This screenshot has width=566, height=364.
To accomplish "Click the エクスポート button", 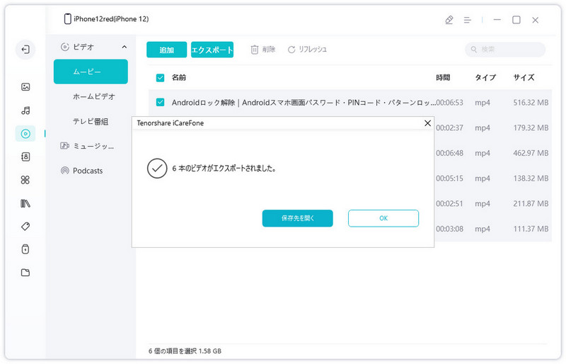I will (x=212, y=50).
